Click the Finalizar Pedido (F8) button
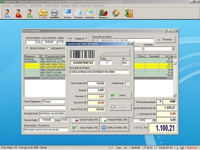 click(x=115, y=120)
